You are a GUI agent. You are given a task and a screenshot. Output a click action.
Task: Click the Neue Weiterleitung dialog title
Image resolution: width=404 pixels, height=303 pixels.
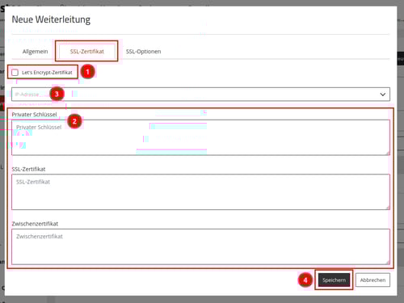point(51,19)
